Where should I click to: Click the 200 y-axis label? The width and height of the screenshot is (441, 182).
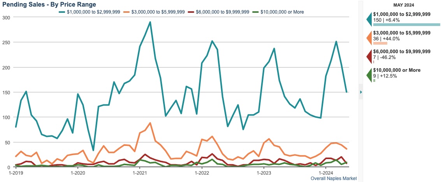click(6, 67)
